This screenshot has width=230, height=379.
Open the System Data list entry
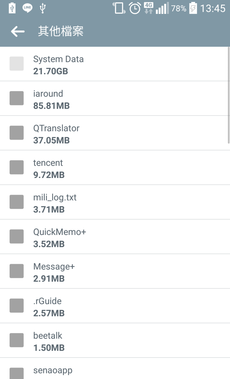115,64
